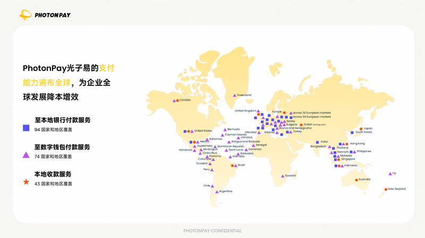The height and width of the screenshot is (238, 425).
Task: Click the purple triangle legend icon
Action: [x=26, y=155]
